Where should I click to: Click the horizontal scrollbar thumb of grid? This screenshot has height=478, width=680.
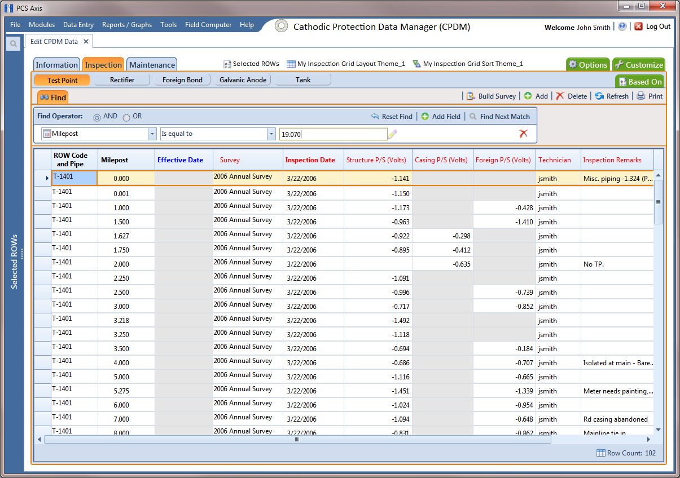coord(297,439)
